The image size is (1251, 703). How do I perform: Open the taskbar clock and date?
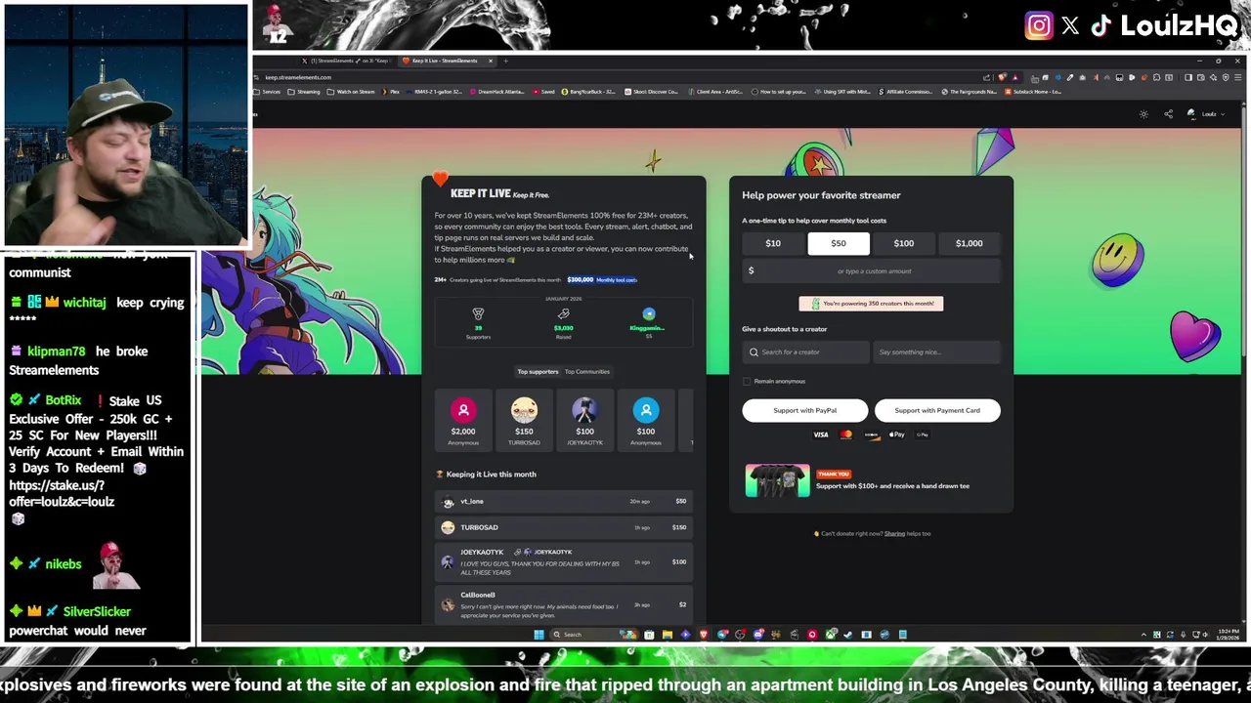(1229, 635)
